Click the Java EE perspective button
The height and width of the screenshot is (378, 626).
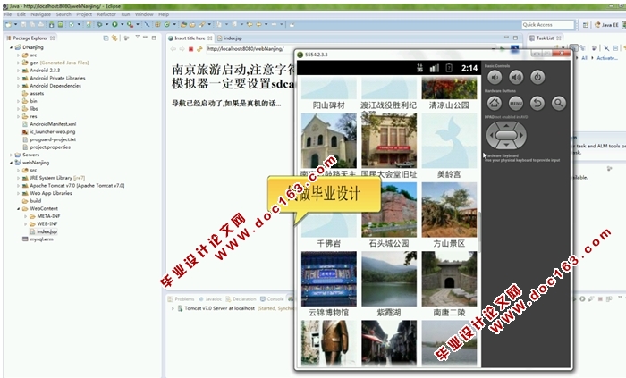(606, 25)
